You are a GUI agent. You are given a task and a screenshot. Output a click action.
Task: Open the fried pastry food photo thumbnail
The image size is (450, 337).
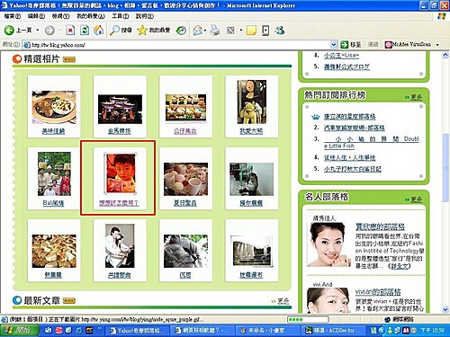[x=54, y=251]
